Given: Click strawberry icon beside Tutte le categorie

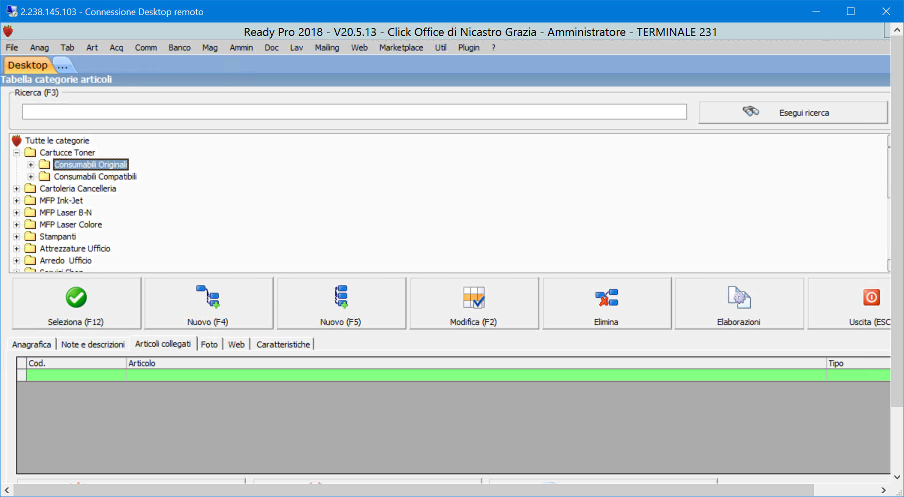Looking at the screenshot, I should pyautogui.click(x=17, y=140).
